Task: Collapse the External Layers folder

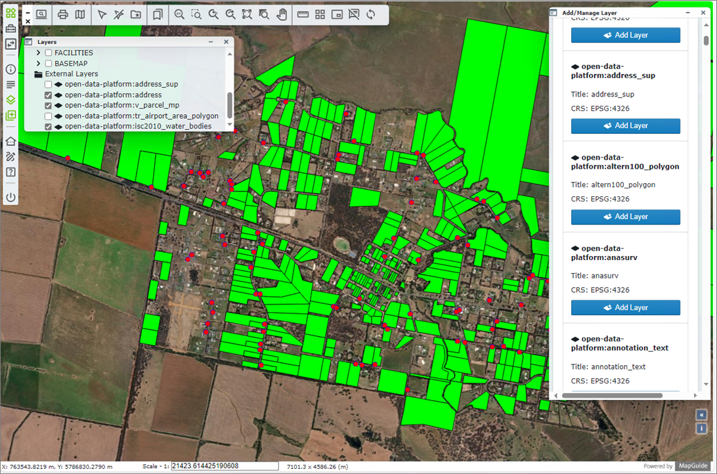Action: tap(38, 74)
